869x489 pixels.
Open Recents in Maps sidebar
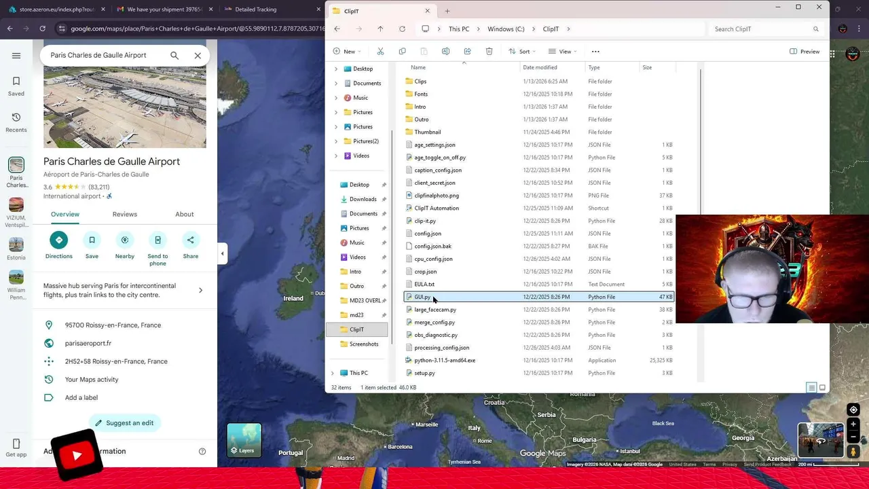pyautogui.click(x=16, y=122)
